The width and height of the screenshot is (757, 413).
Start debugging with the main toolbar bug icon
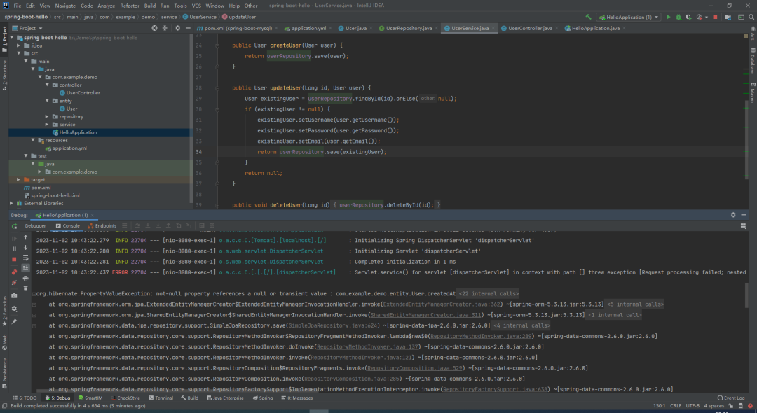(x=678, y=17)
